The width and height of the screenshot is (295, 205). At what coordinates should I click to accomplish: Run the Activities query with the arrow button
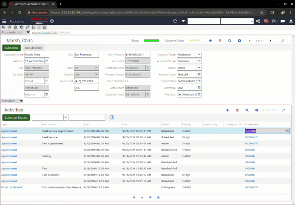point(112,117)
